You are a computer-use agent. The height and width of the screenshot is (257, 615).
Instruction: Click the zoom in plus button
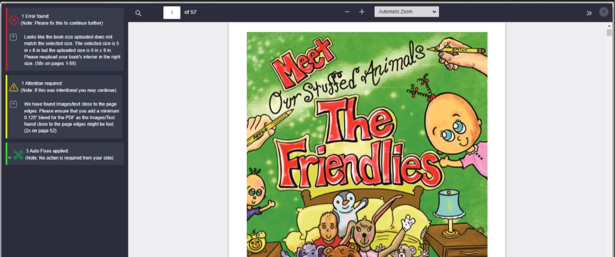(362, 12)
